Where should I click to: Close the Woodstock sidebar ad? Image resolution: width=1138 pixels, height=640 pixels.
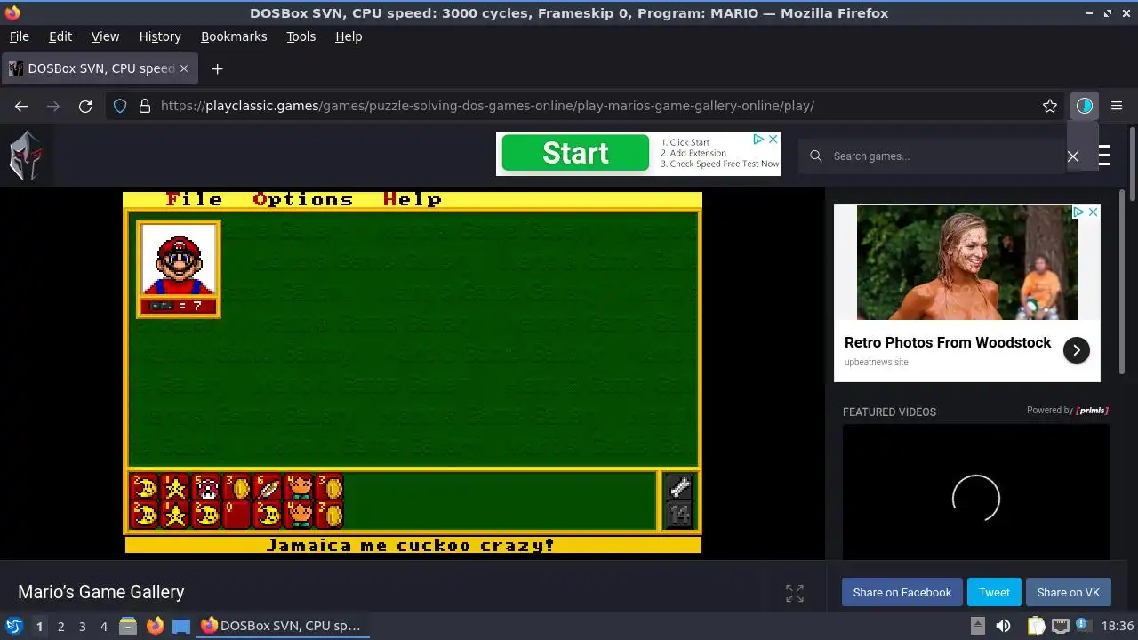pos(1094,212)
